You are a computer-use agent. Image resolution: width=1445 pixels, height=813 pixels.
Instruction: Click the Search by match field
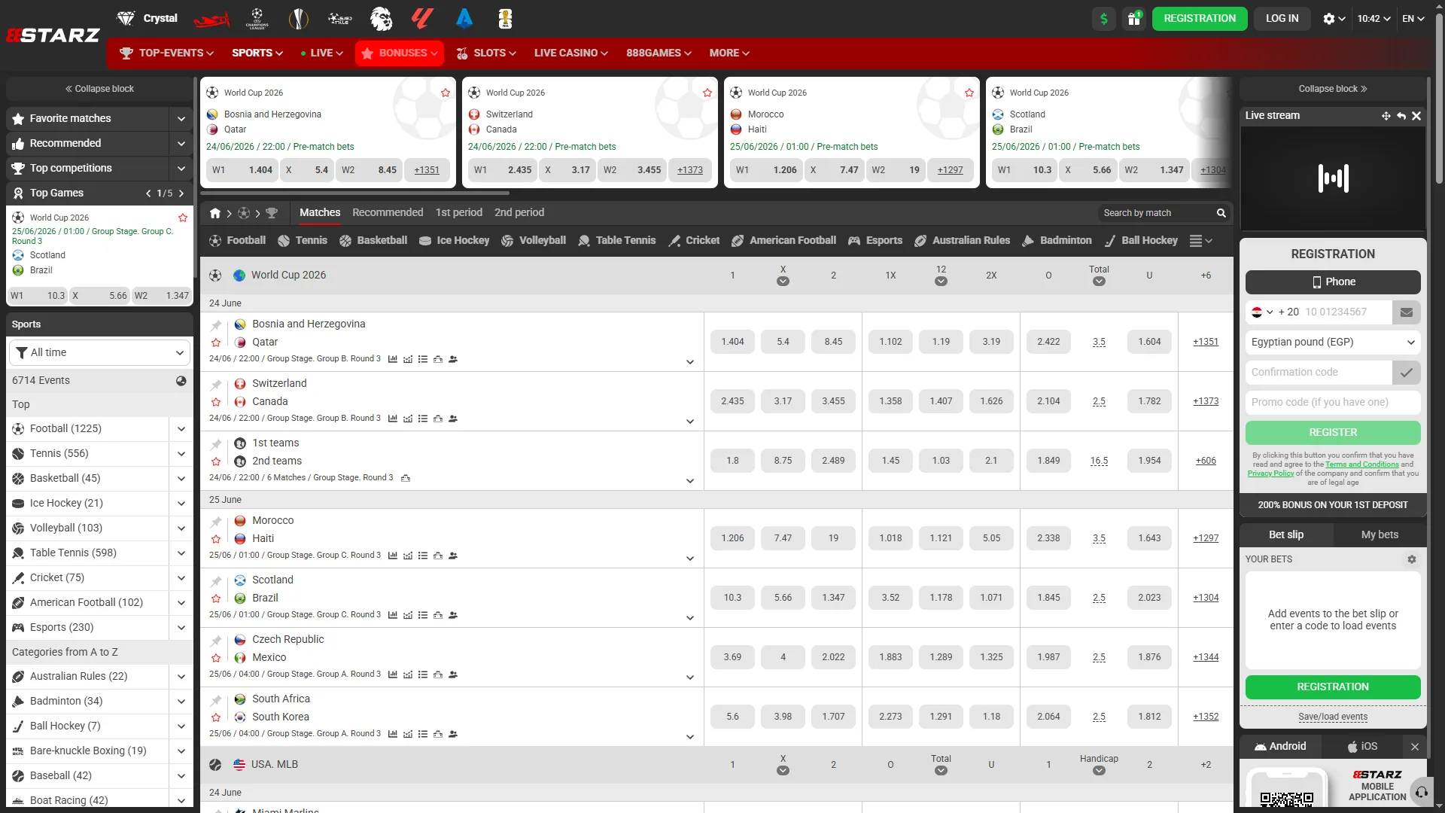point(1157,213)
